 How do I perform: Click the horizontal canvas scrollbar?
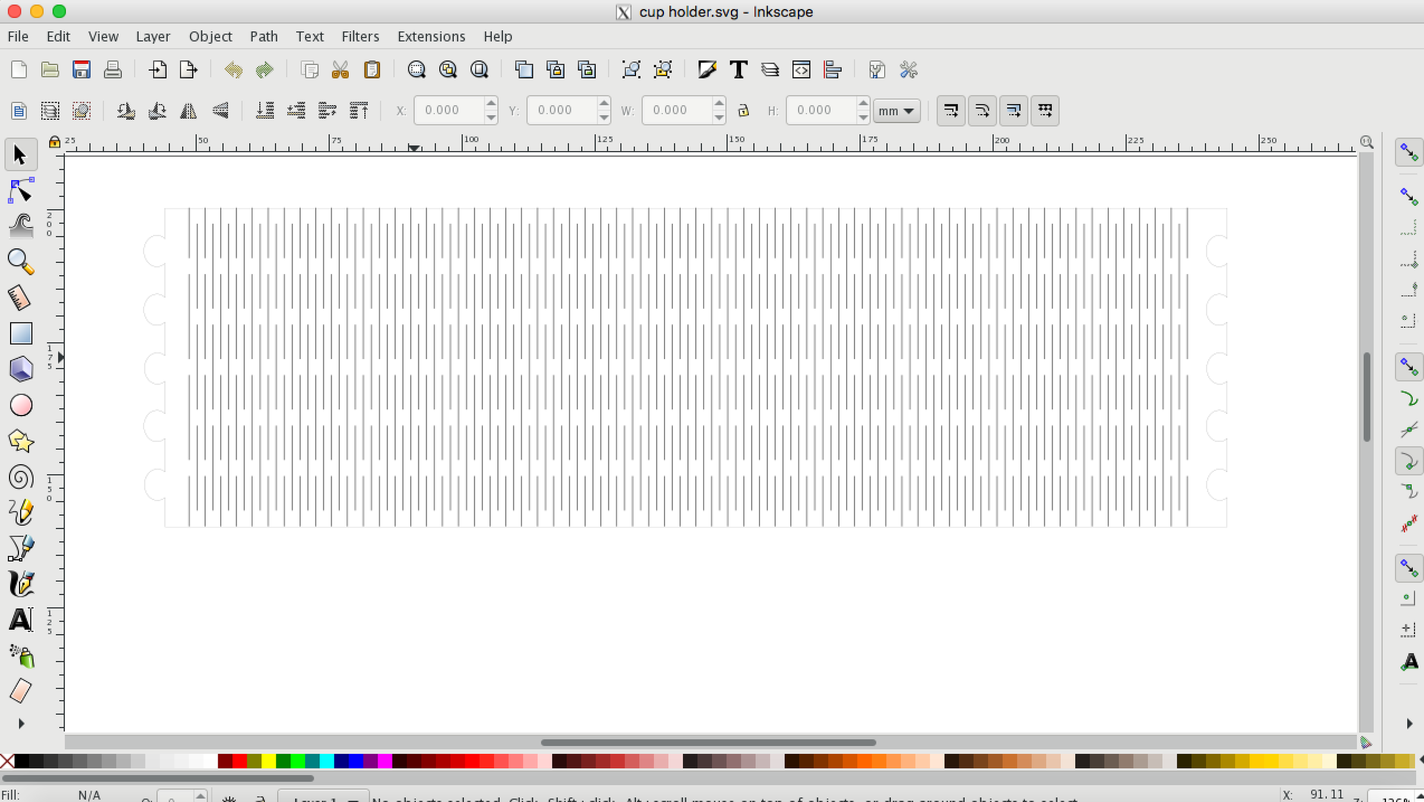coord(708,742)
